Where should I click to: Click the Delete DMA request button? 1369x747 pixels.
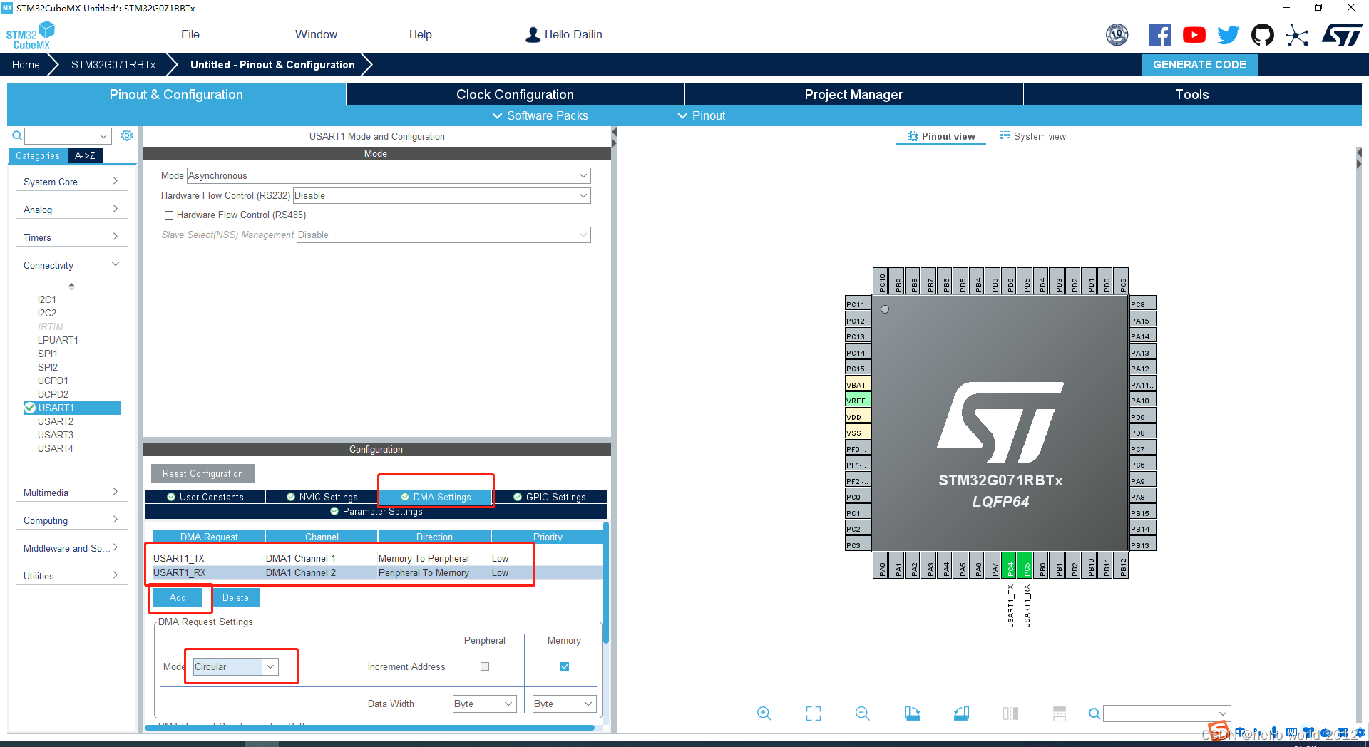pos(235,597)
